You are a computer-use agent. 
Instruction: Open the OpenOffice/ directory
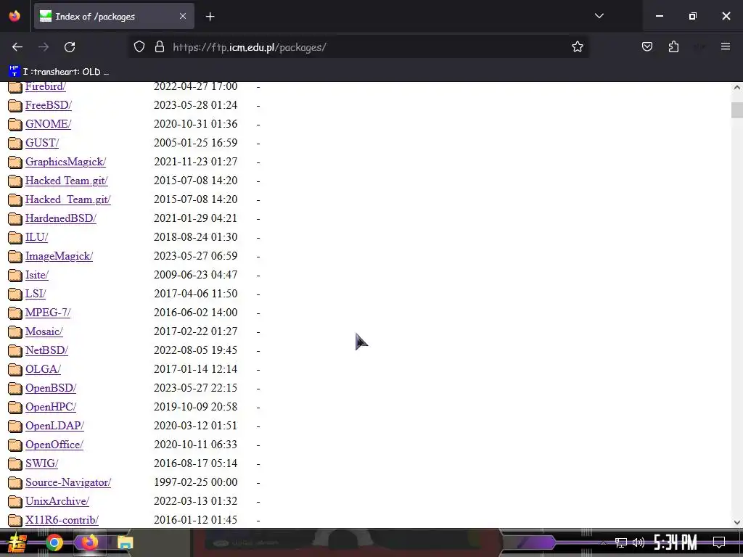pos(54,445)
